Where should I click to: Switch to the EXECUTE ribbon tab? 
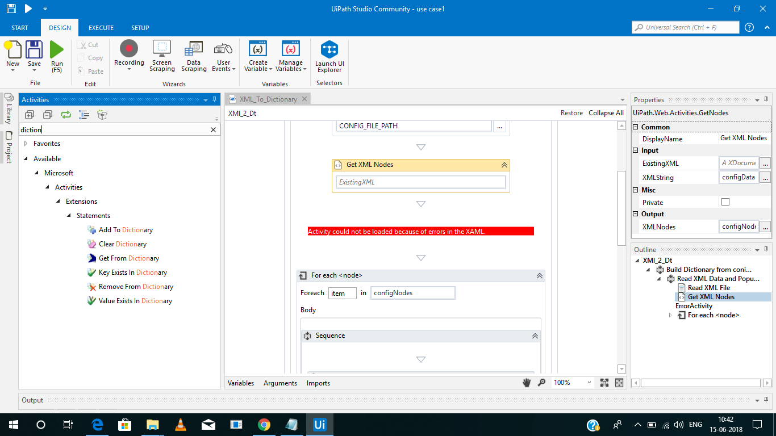pos(101,27)
